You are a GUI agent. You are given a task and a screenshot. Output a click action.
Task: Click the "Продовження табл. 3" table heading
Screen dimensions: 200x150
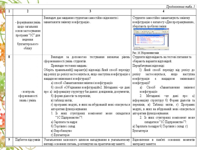(180, 7)
